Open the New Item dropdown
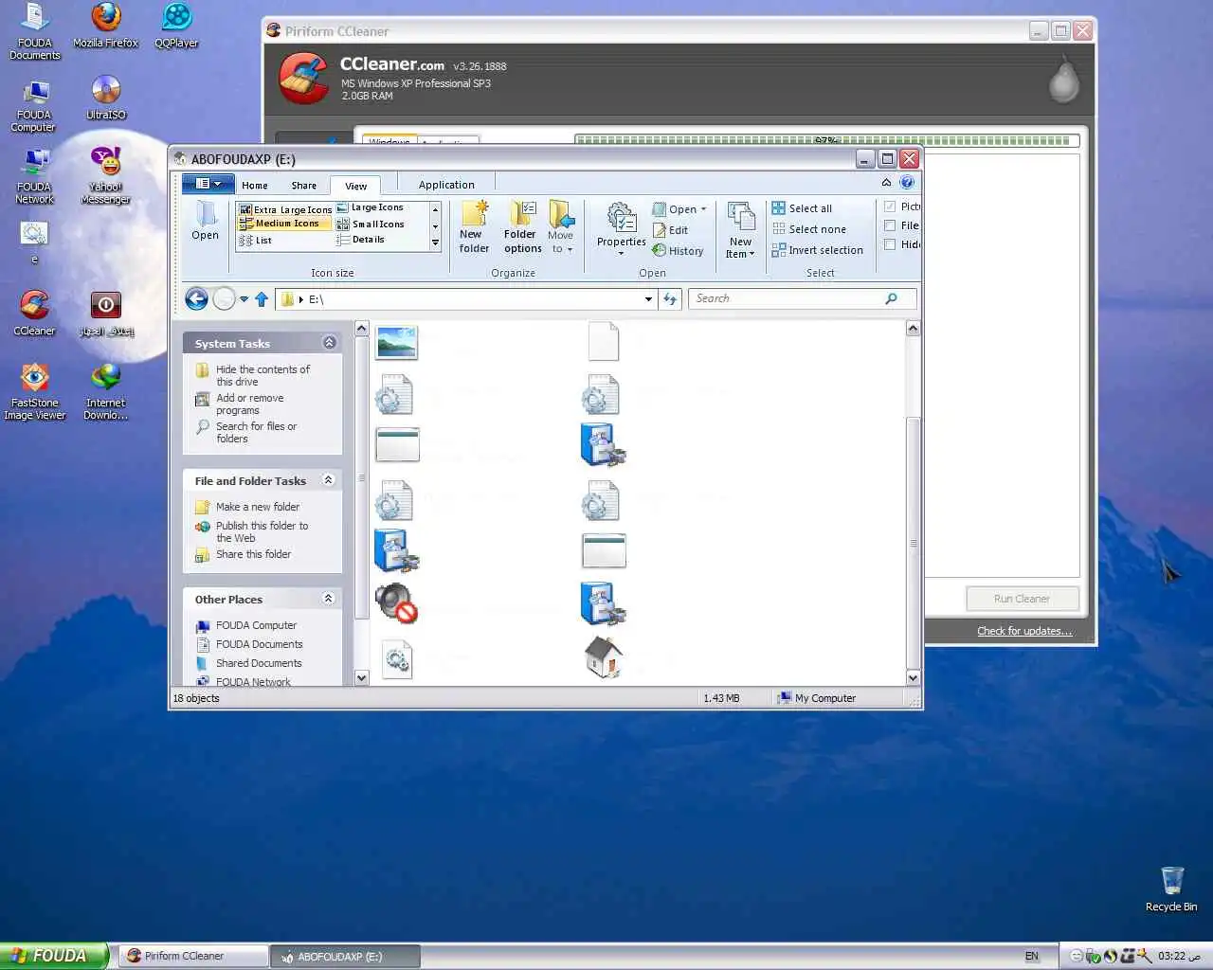 (x=740, y=230)
